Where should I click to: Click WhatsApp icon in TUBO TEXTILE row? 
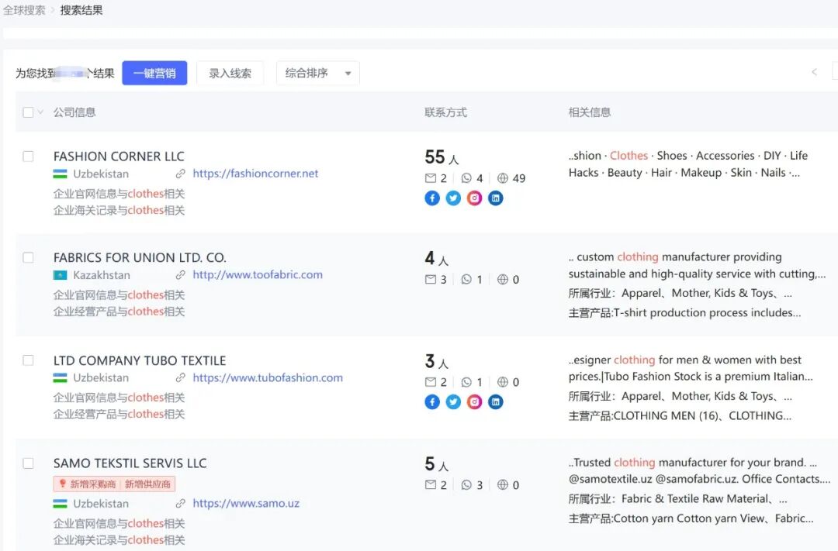[466, 382]
